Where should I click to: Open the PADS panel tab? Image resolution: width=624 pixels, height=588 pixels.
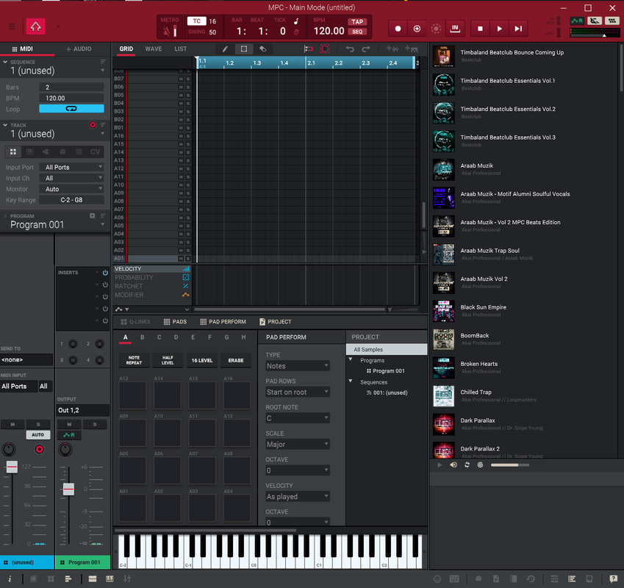(x=175, y=321)
